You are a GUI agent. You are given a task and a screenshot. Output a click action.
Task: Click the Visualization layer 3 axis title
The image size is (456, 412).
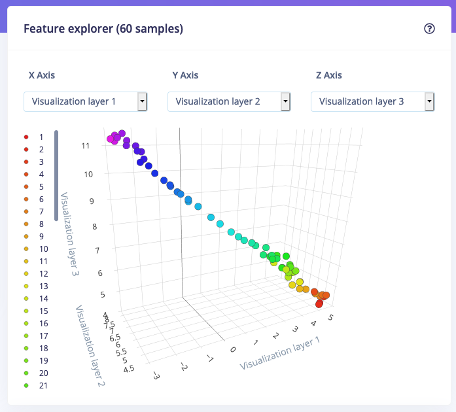click(x=70, y=234)
